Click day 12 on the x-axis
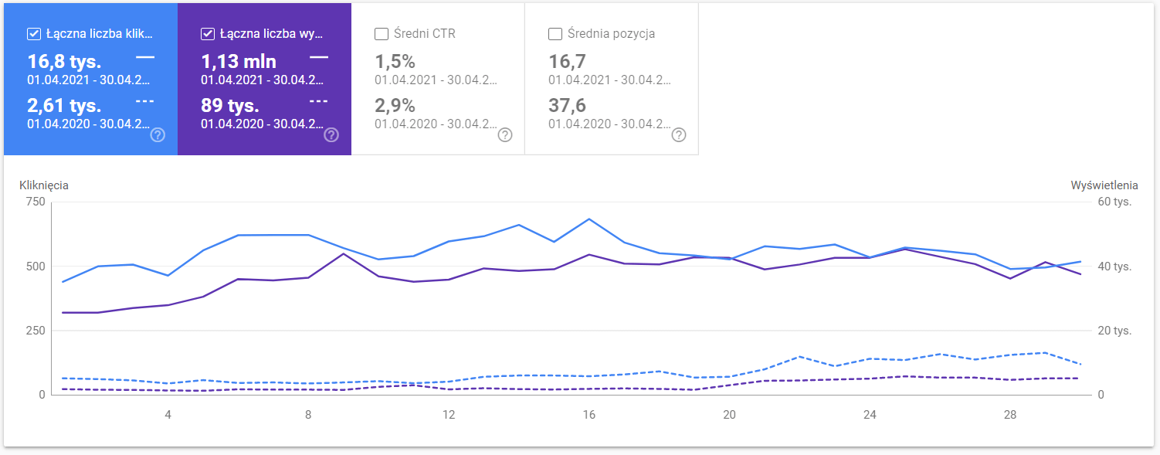 449,415
